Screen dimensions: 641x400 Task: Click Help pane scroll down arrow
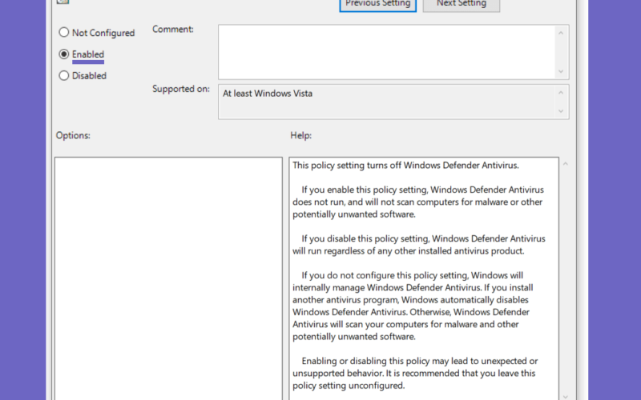point(566,396)
